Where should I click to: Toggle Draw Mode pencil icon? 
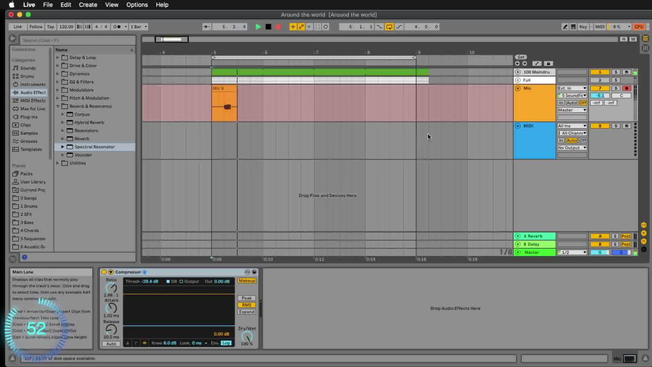[x=565, y=27]
